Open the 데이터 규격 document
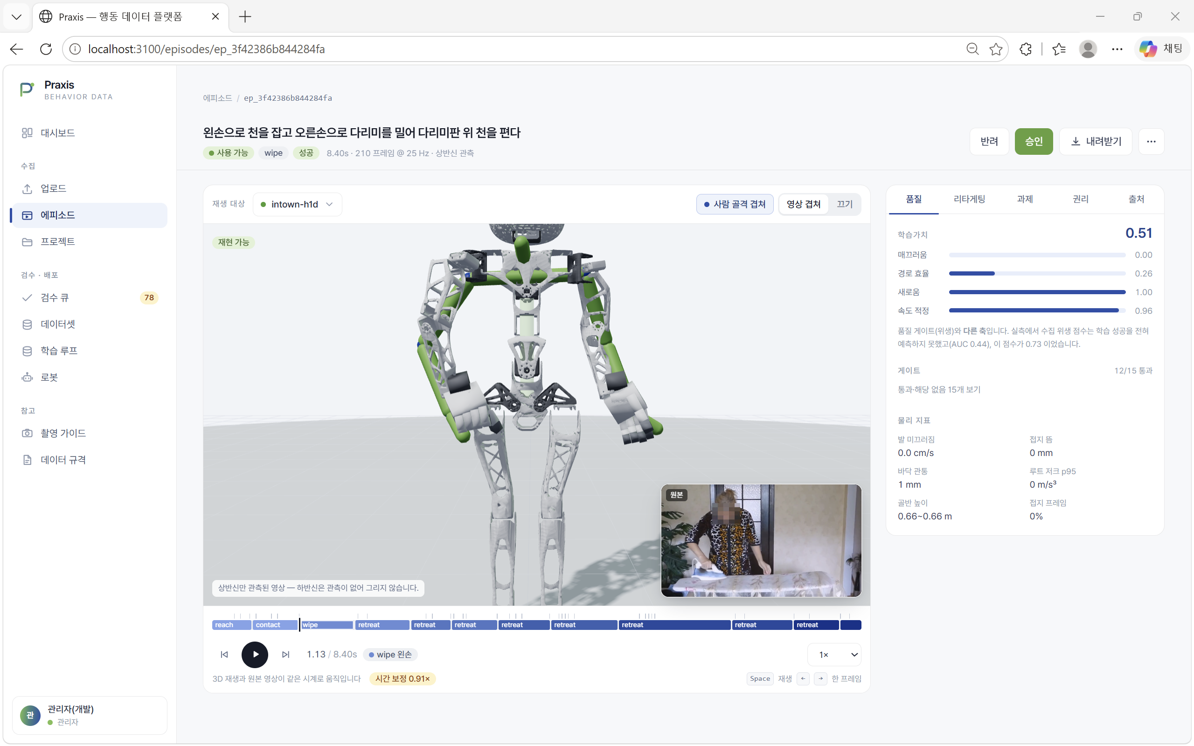The image size is (1194, 746). [x=89, y=460]
